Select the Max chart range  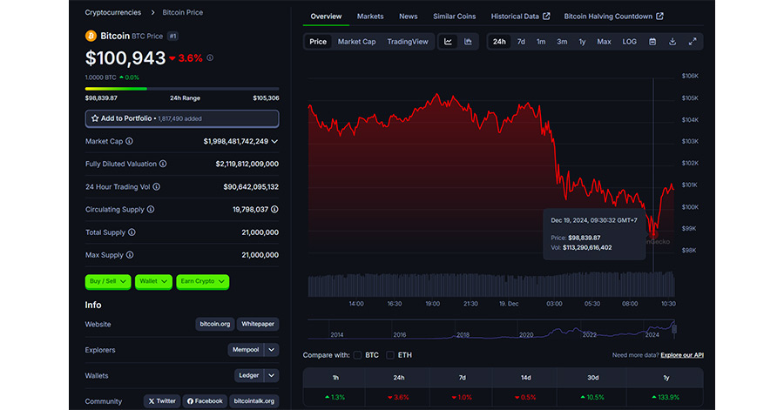[x=604, y=42]
